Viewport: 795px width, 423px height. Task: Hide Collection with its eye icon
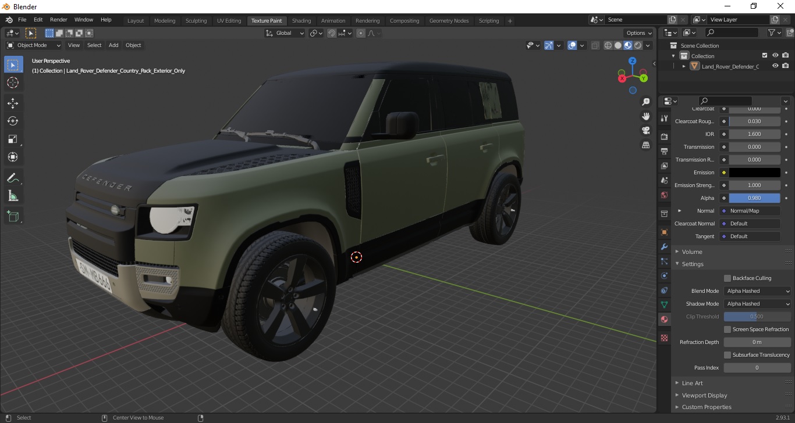coord(775,56)
